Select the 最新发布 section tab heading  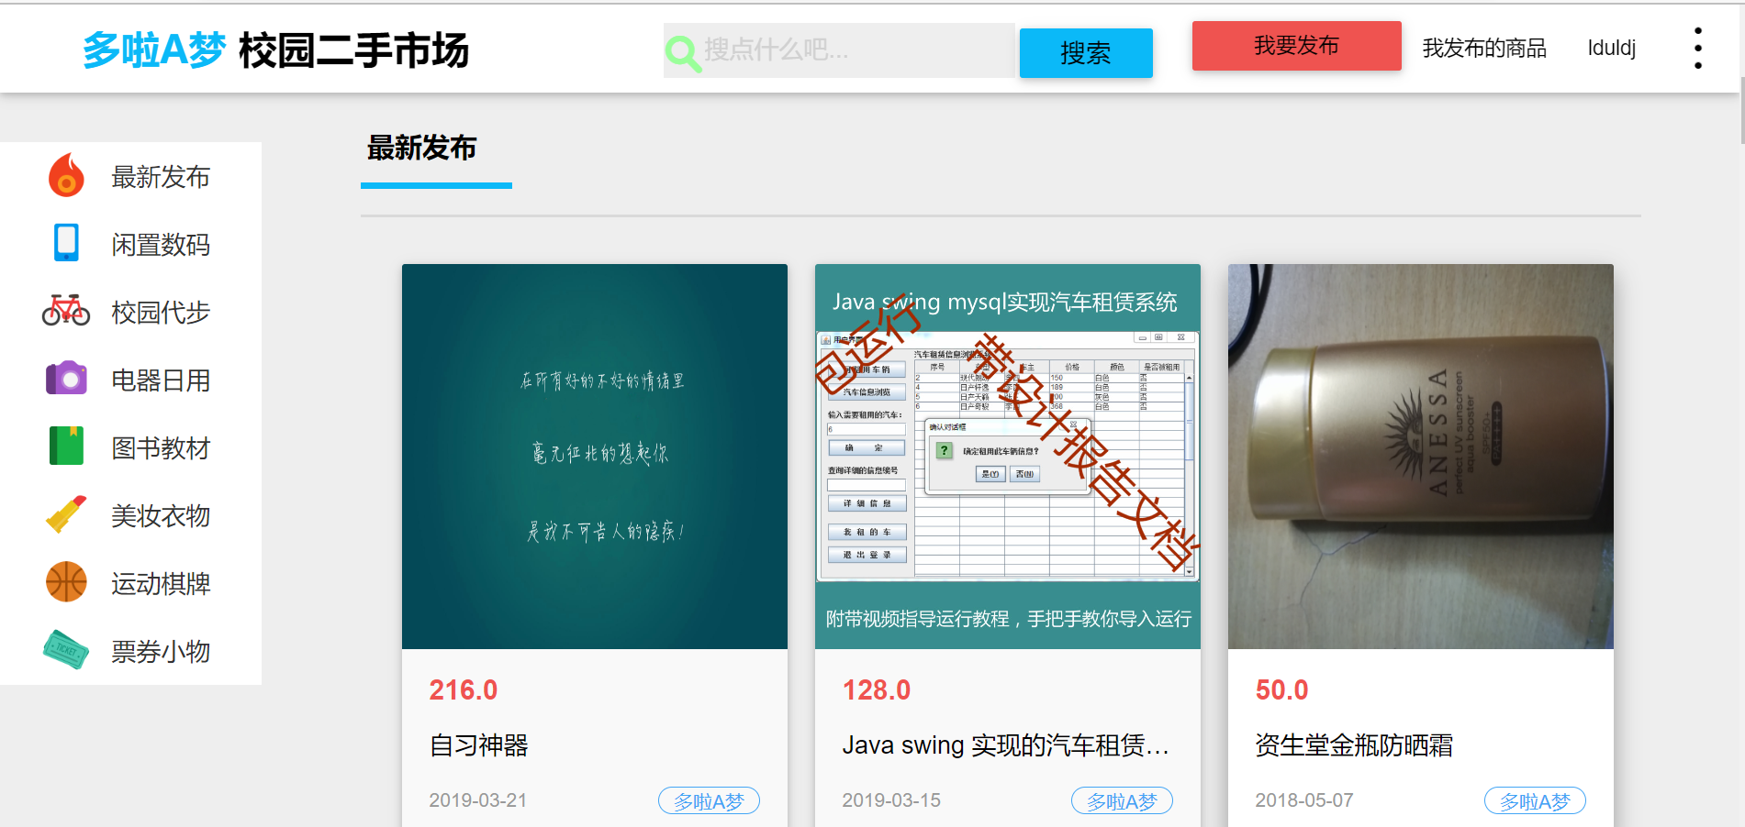pos(421,148)
